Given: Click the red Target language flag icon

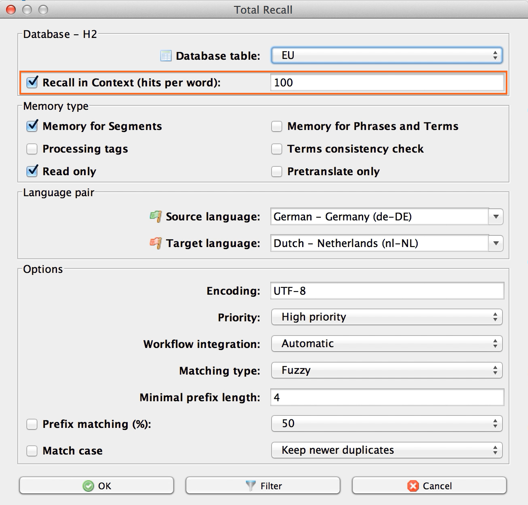Looking at the screenshot, I should 156,243.
